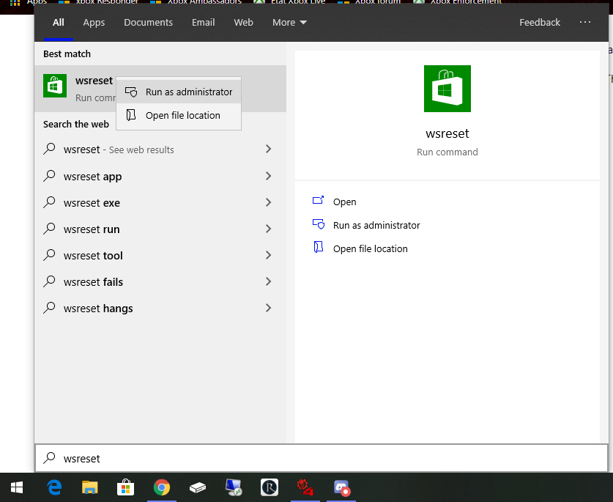Click the R logo taskbar icon

270,487
